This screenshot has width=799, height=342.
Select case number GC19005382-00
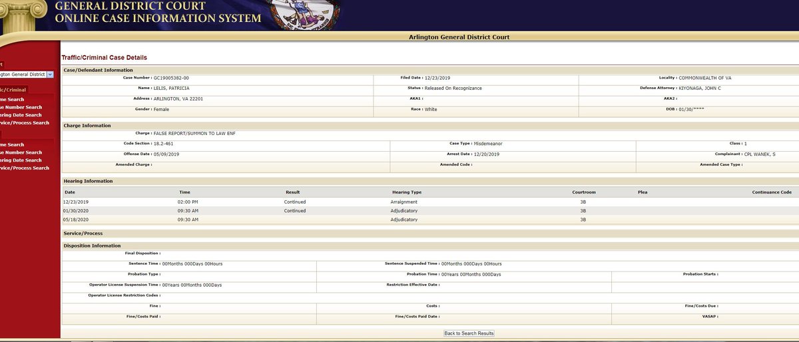tap(171, 78)
